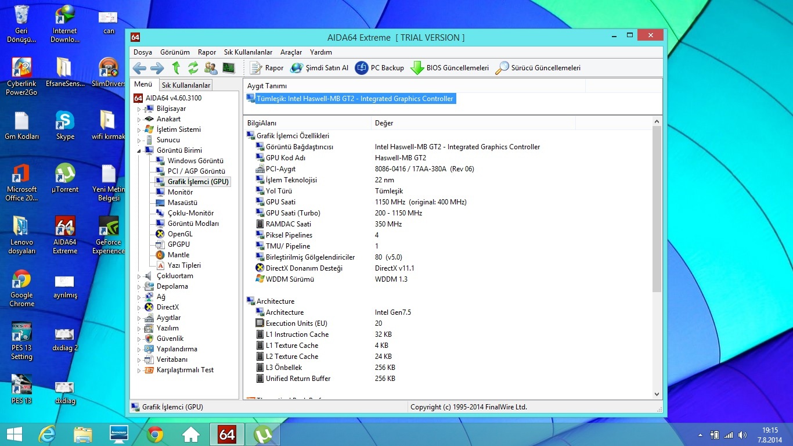Expand the Depolama tree node

139,286
